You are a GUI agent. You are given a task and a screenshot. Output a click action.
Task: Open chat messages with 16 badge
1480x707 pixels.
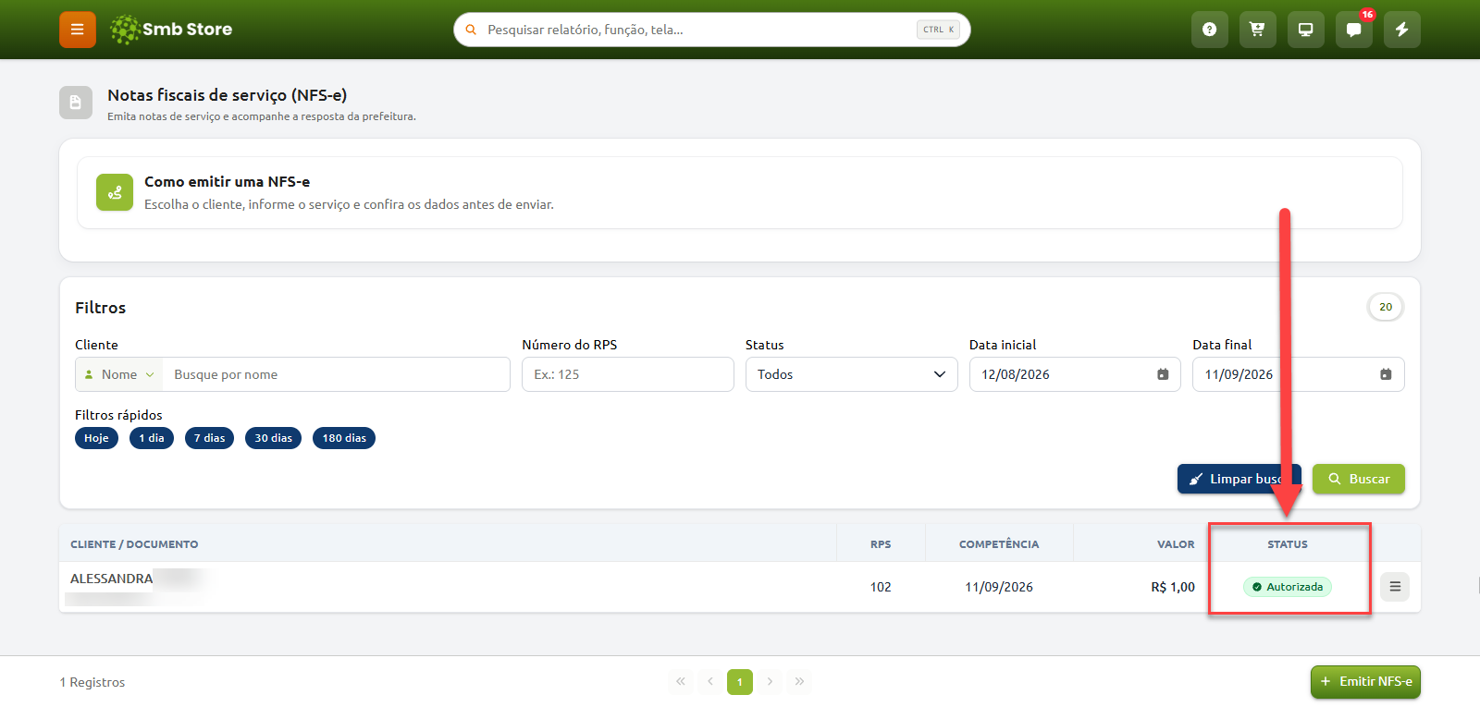pyautogui.click(x=1353, y=30)
